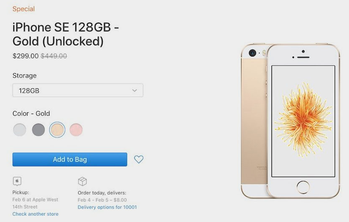Open the 128GB storage dropdown
The width and height of the screenshot is (349, 222).
78,91
